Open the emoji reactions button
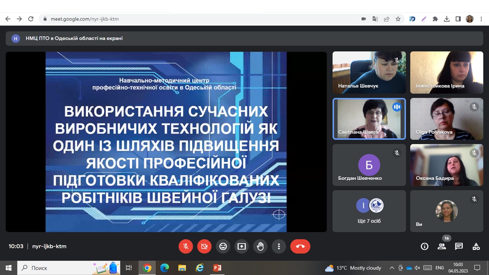 [x=223, y=246]
